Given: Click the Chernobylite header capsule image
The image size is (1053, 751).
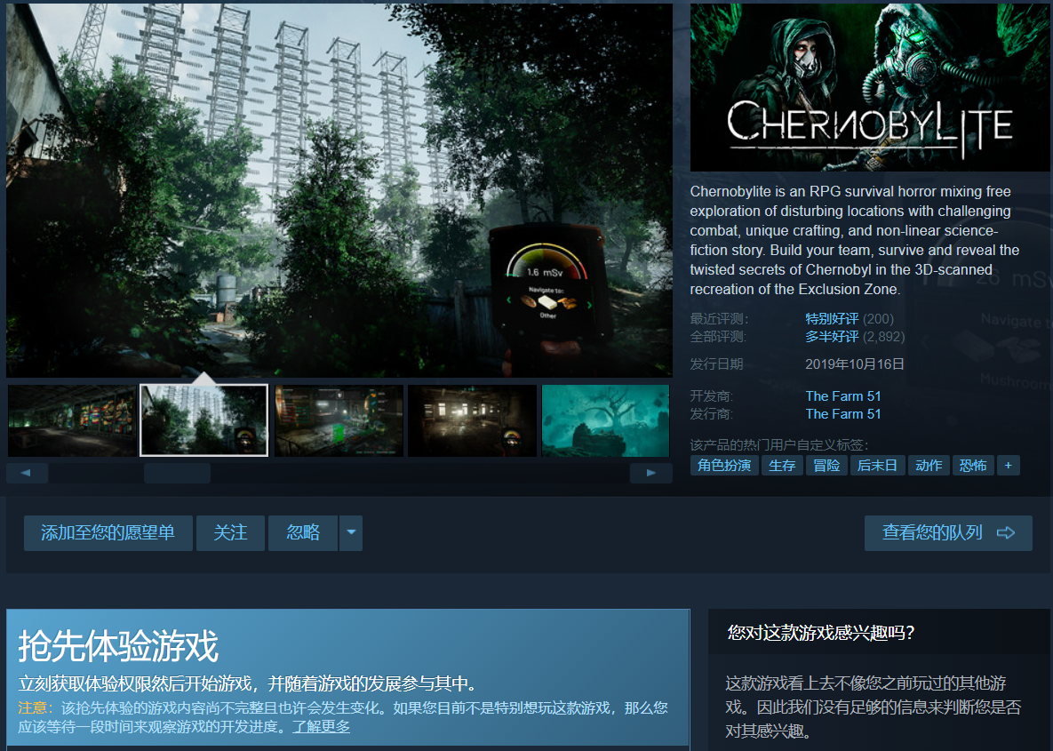Looking at the screenshot, I should [870, 87].
